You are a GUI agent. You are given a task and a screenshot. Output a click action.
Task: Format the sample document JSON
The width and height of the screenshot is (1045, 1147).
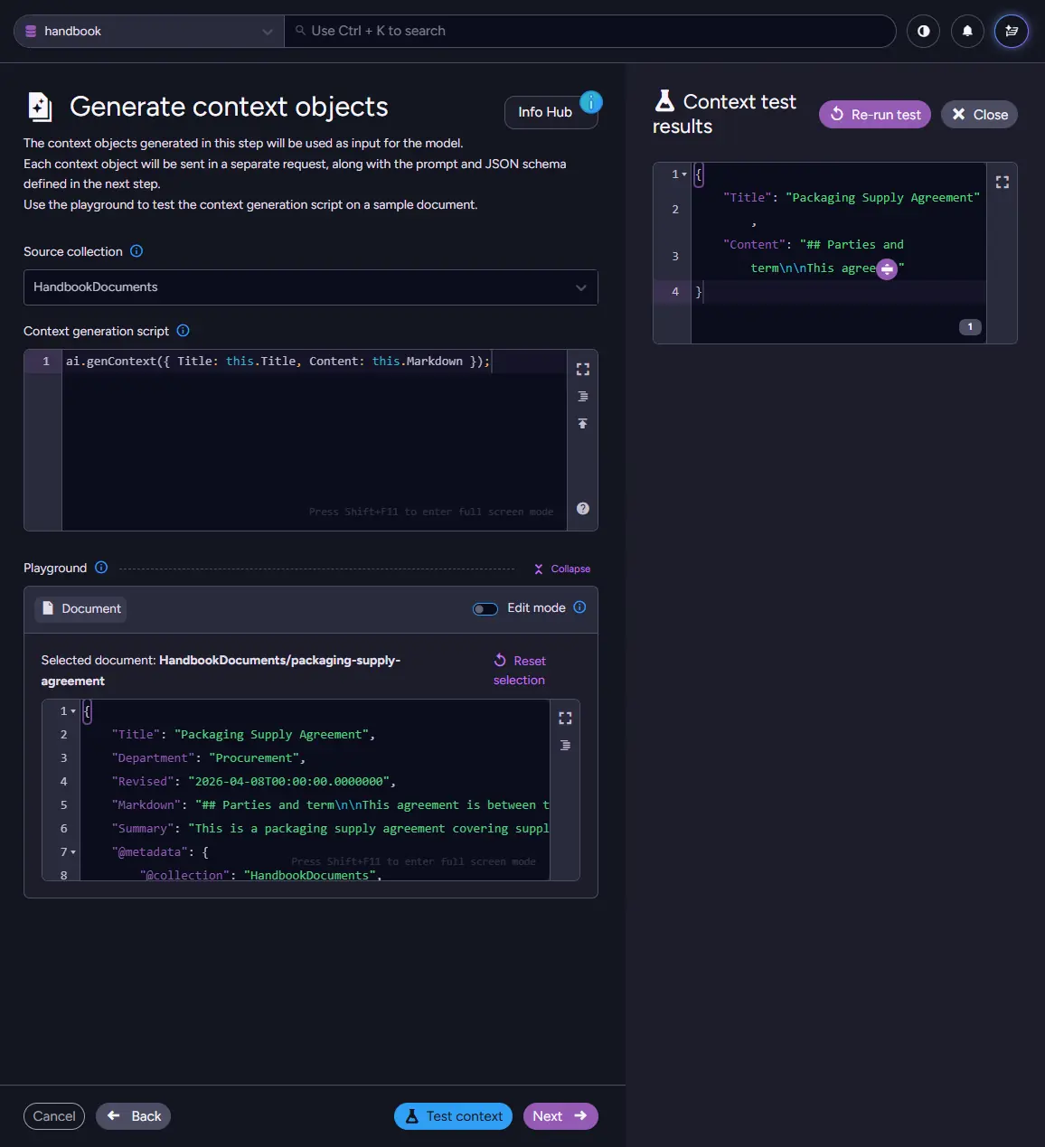[565, 745]
